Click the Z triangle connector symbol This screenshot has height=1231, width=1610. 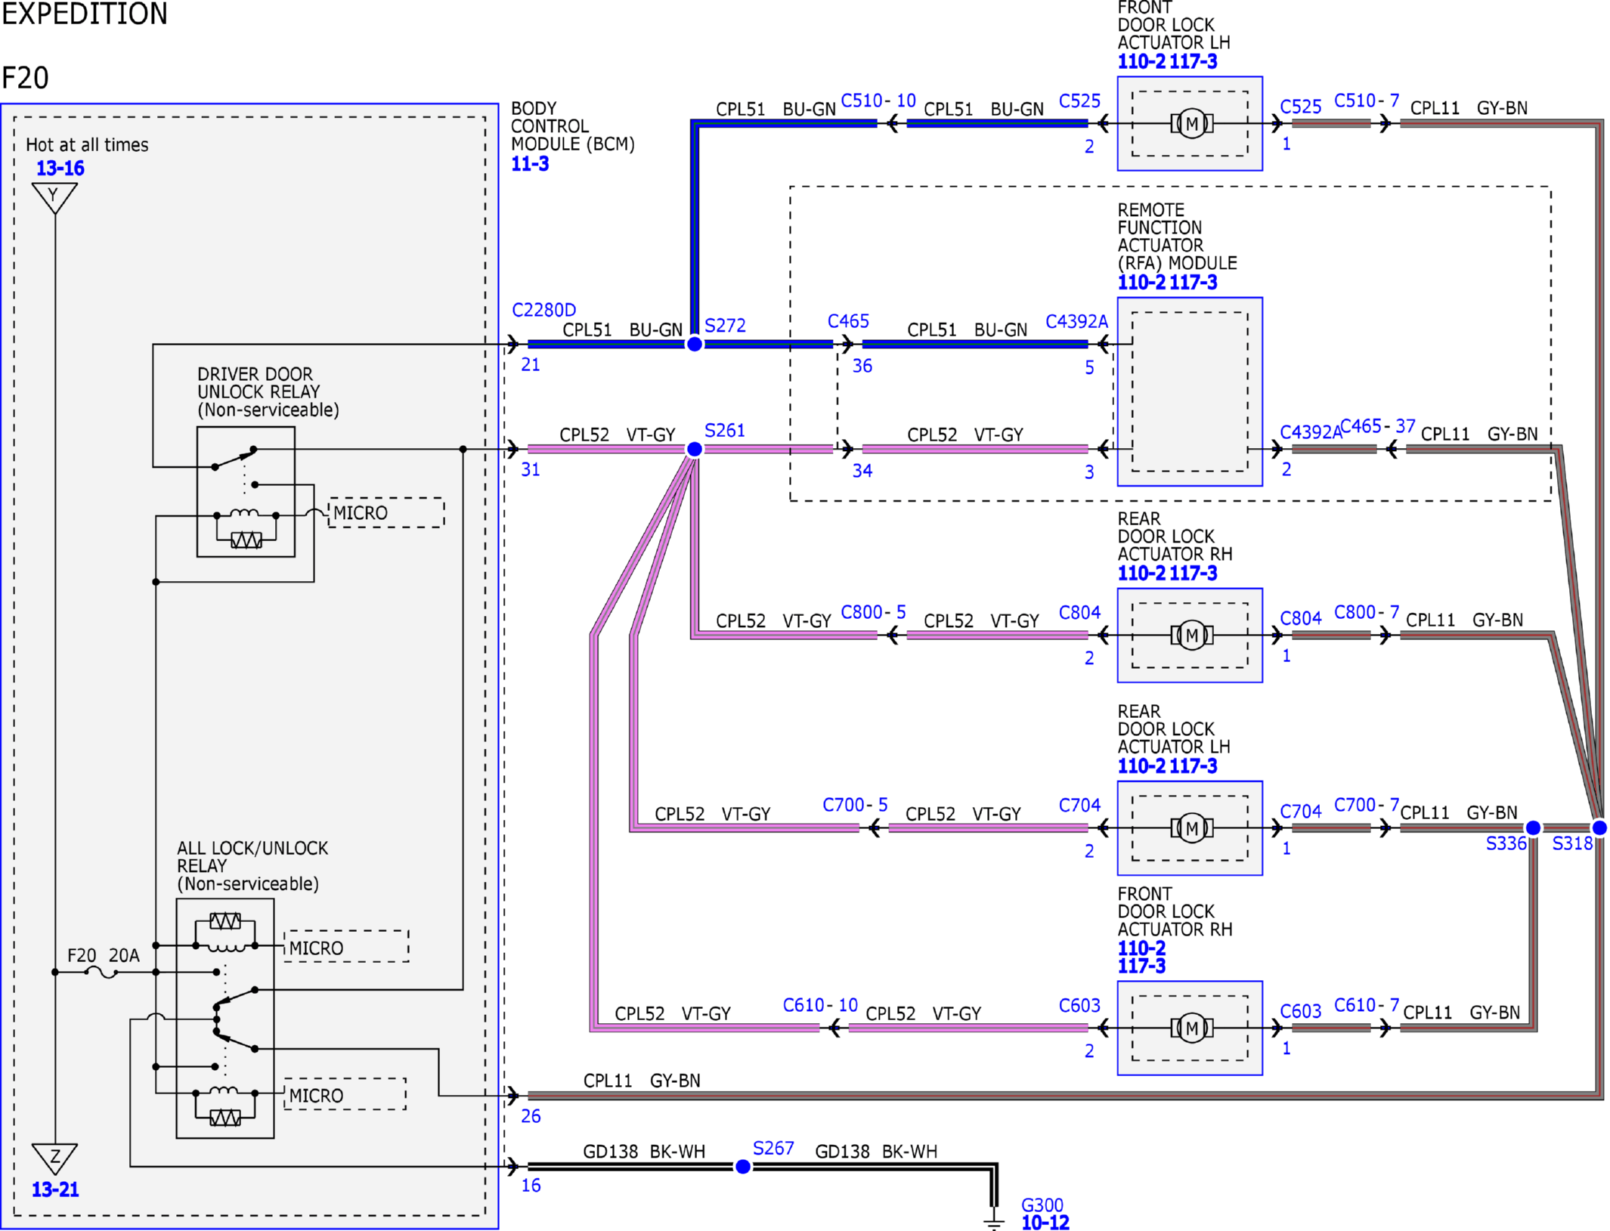pyautogui.click(x=54, y=1158)
